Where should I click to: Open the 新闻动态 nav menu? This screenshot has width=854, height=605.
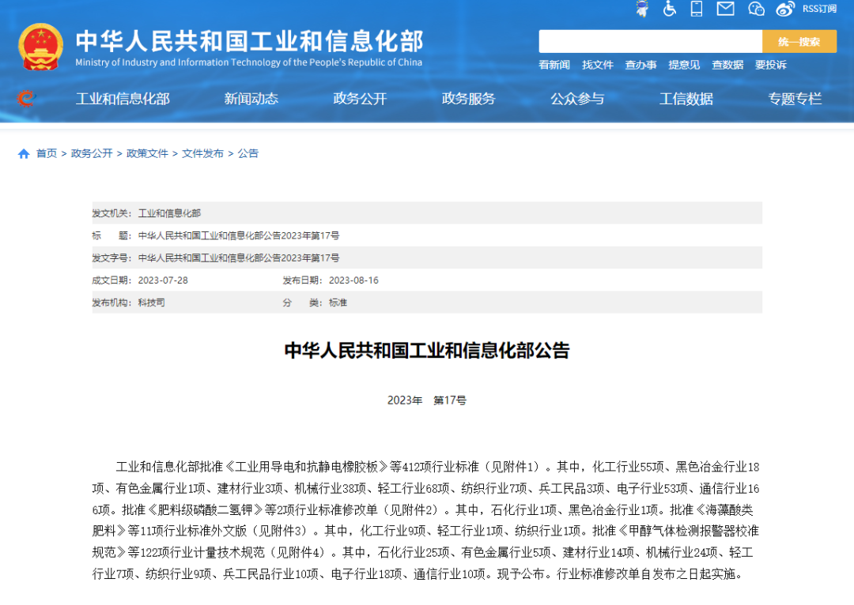251,99
